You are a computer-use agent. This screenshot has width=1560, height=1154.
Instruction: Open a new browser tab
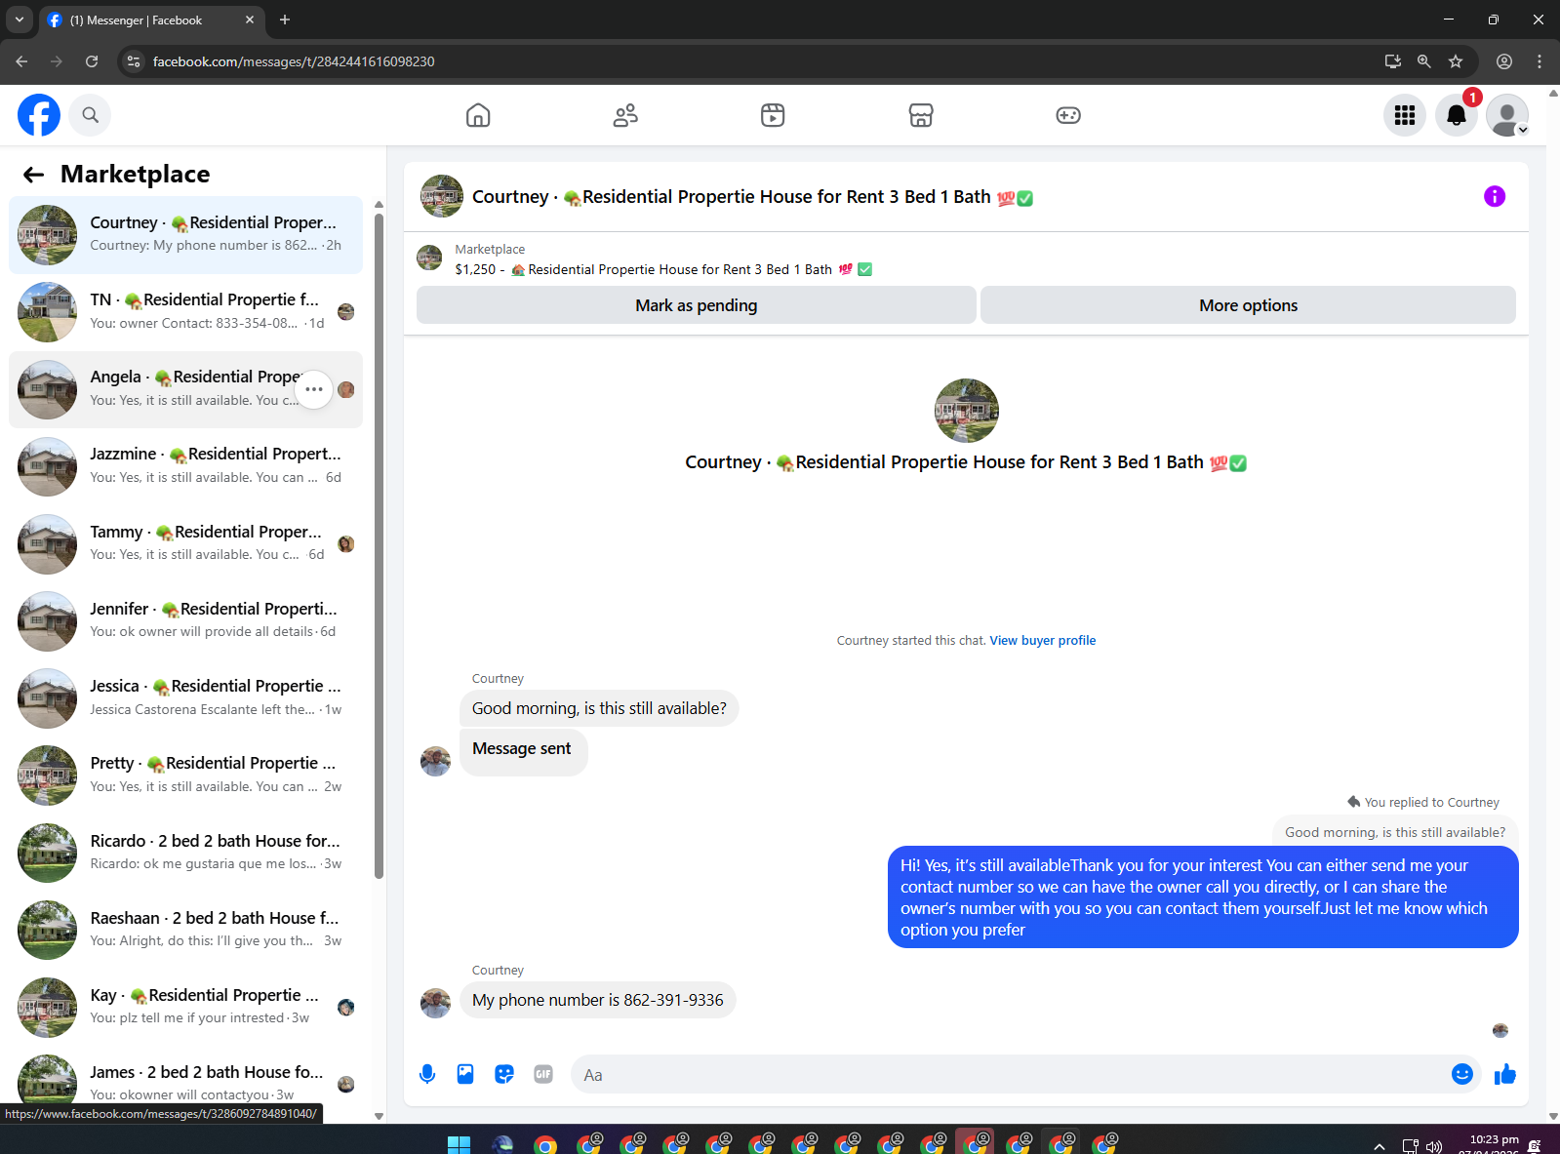tap(285, 20)
